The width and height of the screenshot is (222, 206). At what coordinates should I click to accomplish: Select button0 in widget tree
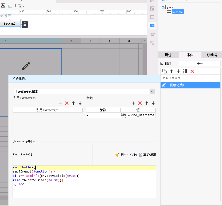178,12
